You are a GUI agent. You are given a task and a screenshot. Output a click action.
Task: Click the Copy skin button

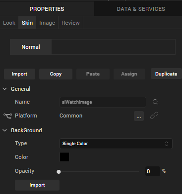click(56, 74)
